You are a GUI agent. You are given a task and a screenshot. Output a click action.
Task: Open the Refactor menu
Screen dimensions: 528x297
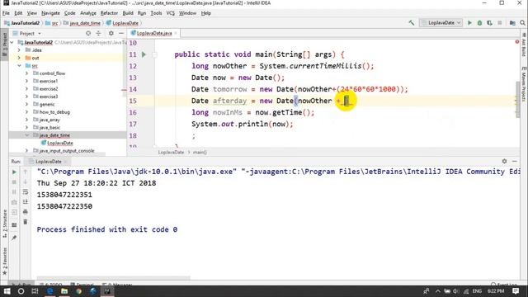[x=109, y=13]
